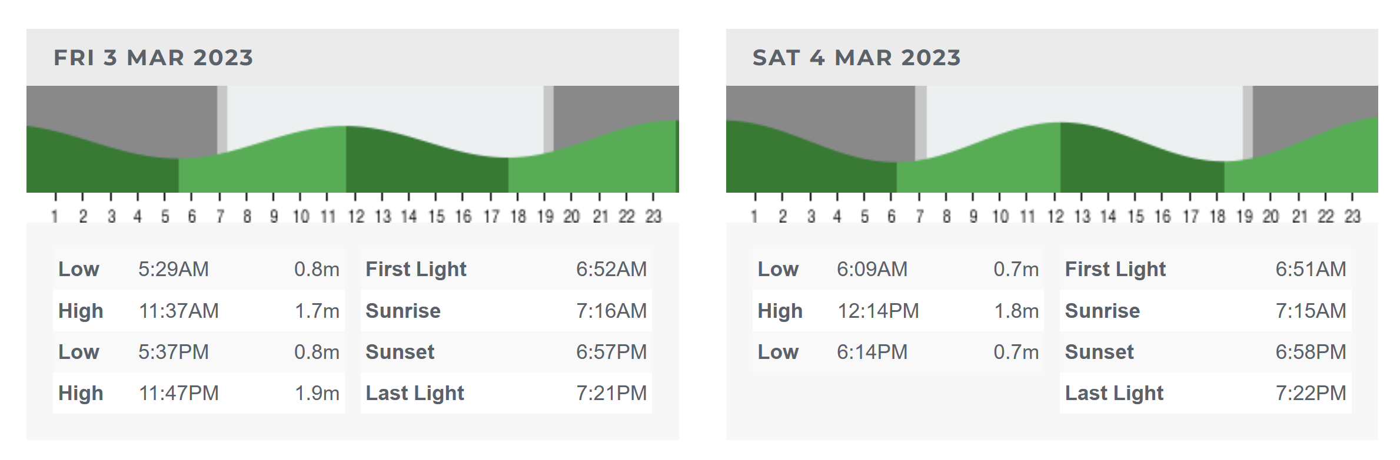Select Friday's 5:37PM low tide row
The image size is (1400, 460).
[199, 352]
